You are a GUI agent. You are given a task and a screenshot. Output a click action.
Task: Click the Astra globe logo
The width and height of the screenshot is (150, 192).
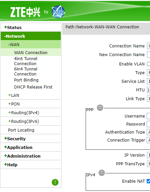coord(58,12)
